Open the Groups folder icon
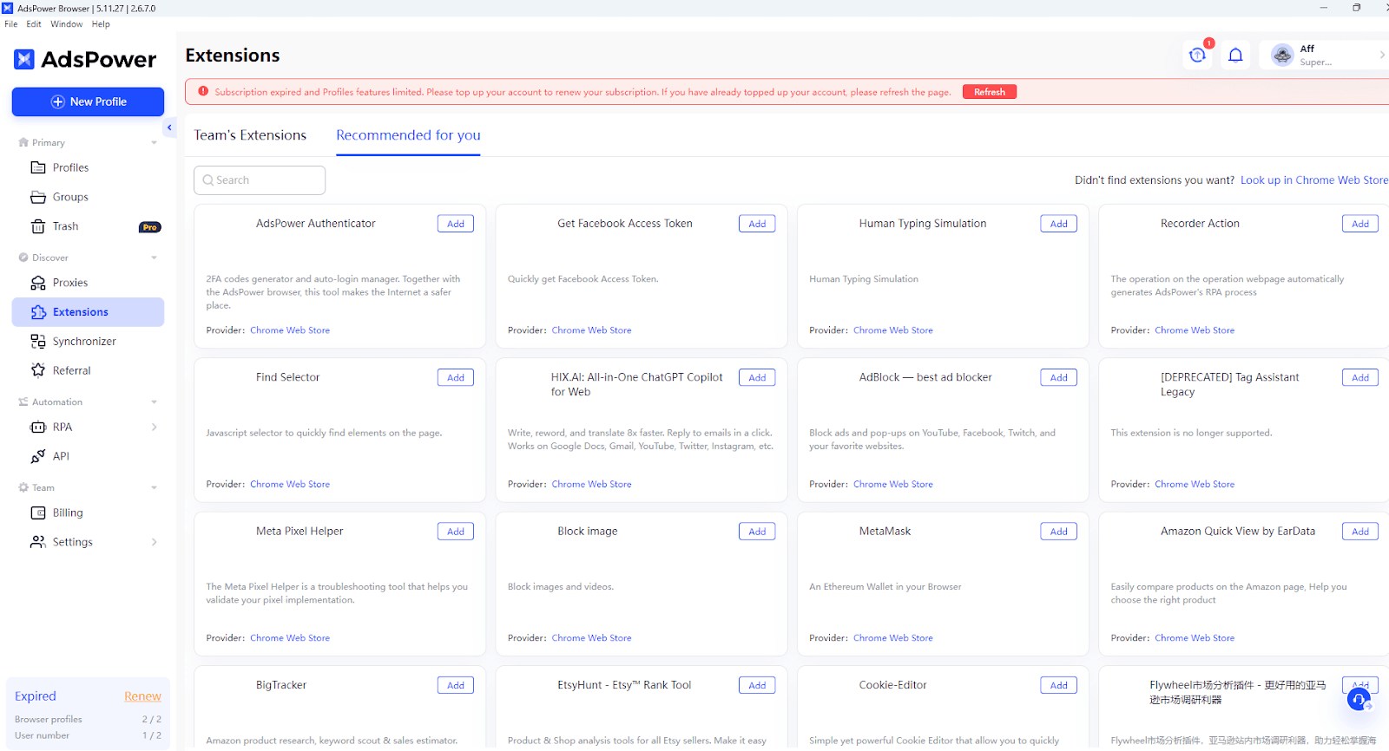 (38, 197)
